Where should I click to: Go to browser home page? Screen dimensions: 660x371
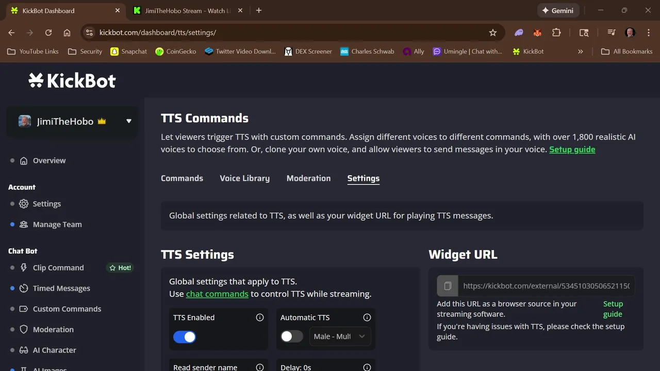67,32
